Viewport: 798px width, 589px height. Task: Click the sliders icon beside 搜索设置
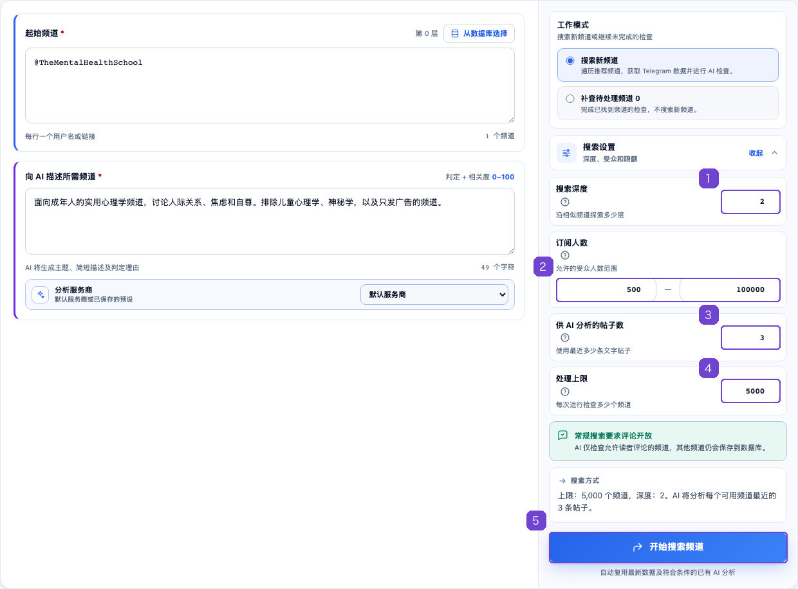pos(566,153)
